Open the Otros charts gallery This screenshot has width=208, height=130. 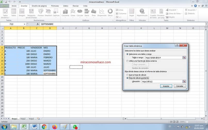(x=110, y=13)
